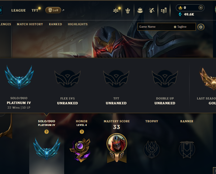Screen dimensions: 216x174
Task: Open the Loot backpack icon
Action: coord(140,10)
